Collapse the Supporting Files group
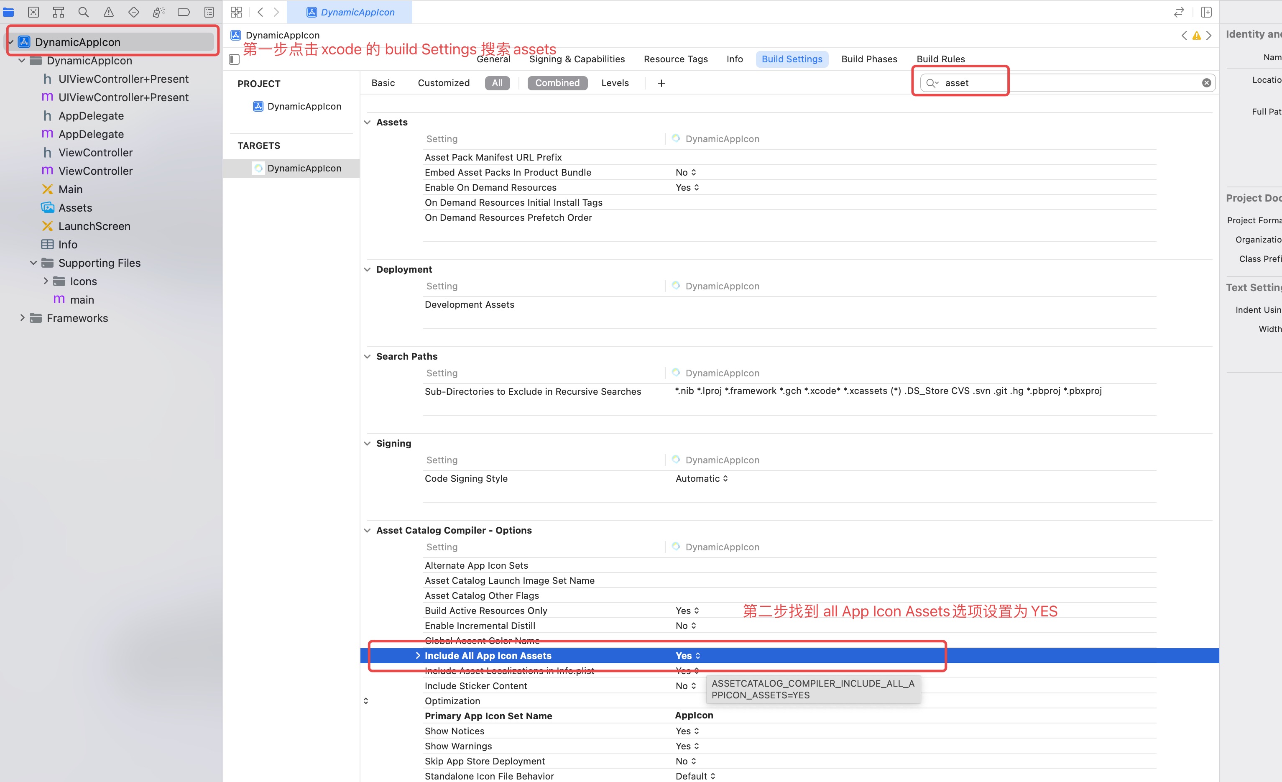 click(33, 263)
